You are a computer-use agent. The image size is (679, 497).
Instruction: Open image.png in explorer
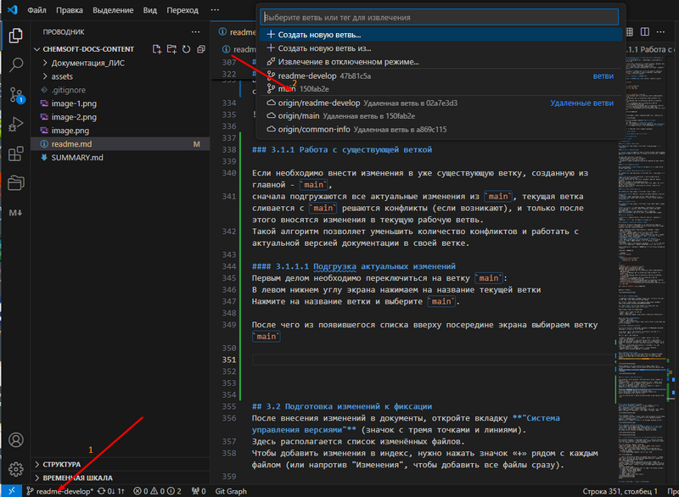(121, 131)
